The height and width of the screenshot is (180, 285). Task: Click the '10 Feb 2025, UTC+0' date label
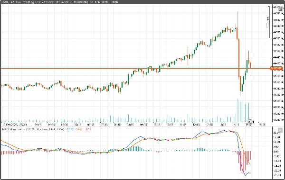pyautogui.click(x=15, y=125)
